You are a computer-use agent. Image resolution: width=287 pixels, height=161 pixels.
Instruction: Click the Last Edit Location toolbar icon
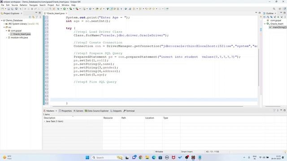click(x=147, y=9)
